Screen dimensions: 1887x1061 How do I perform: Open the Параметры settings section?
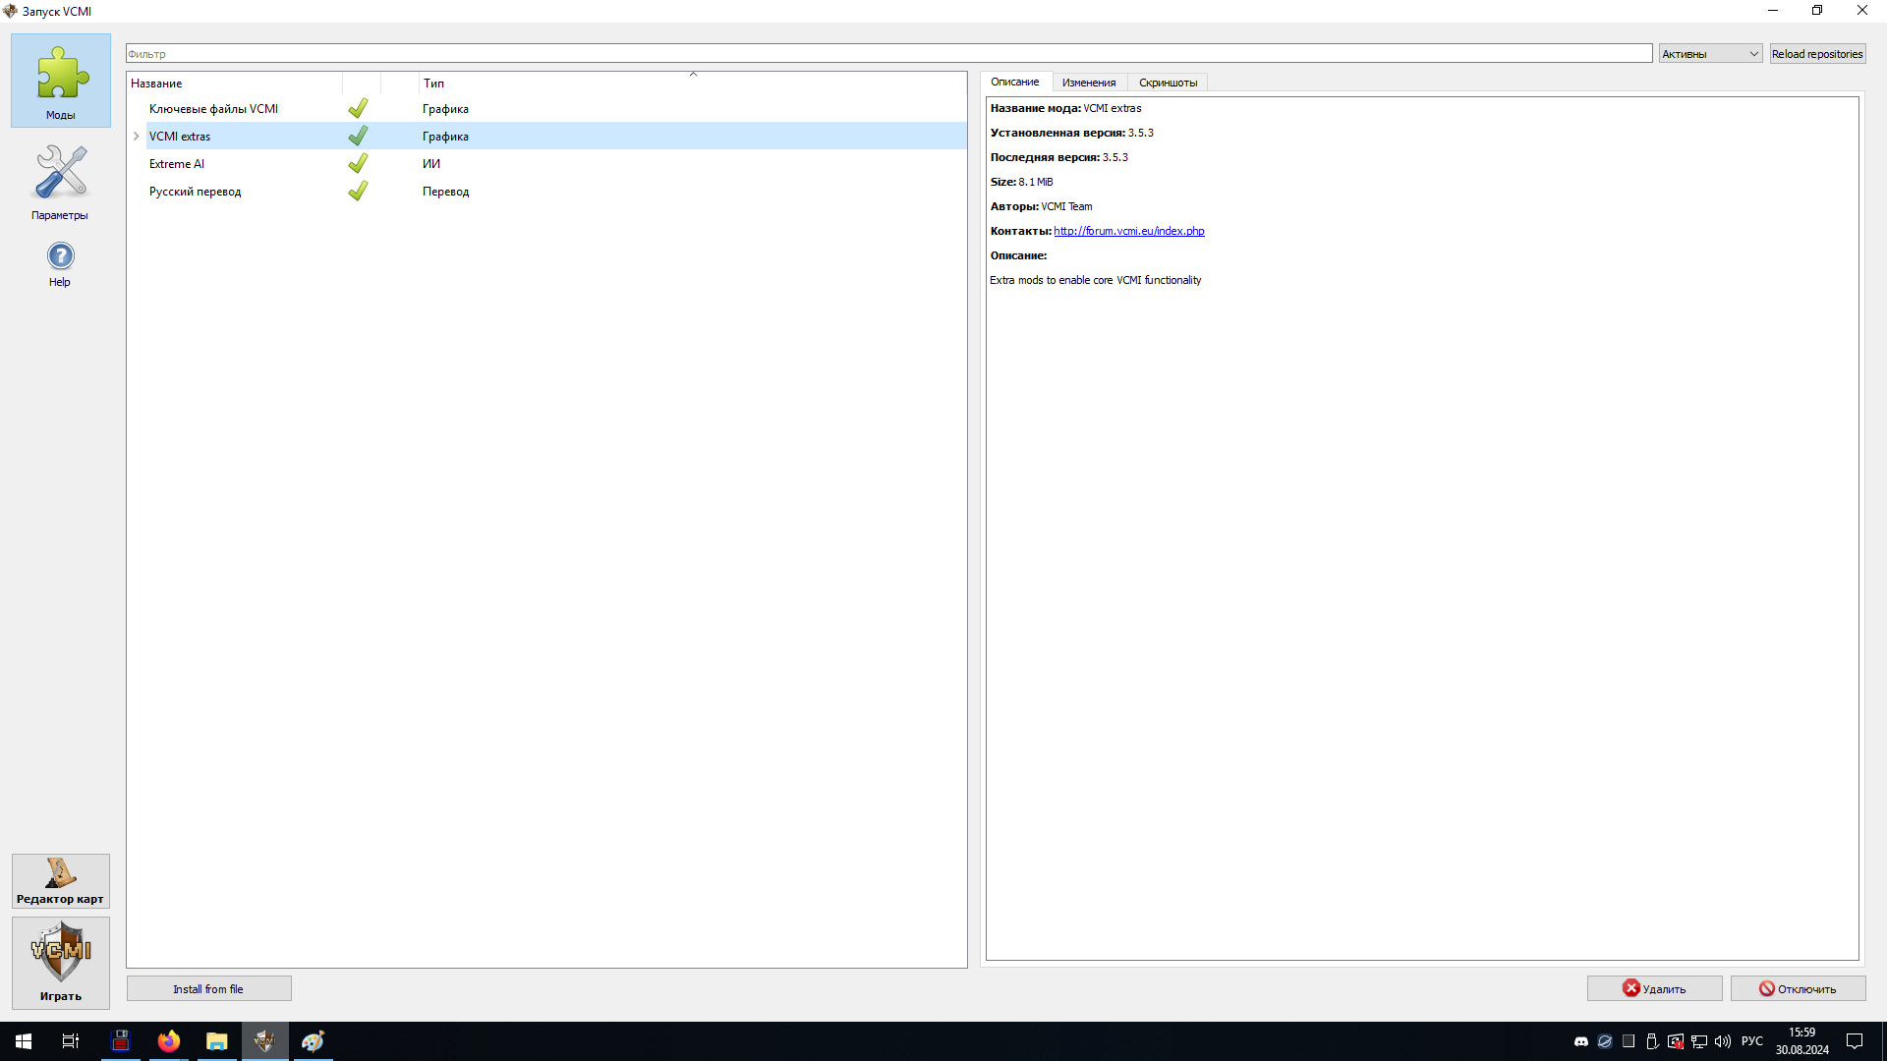click(61, 183)
